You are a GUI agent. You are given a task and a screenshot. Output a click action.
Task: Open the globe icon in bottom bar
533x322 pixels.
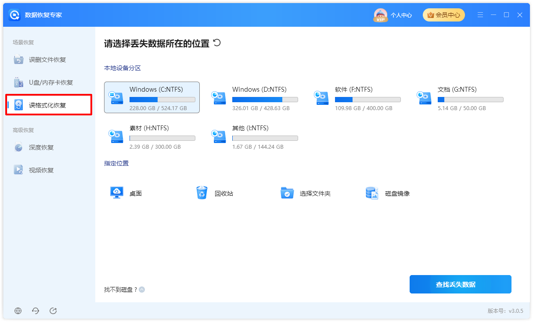[x=18, y=311]
